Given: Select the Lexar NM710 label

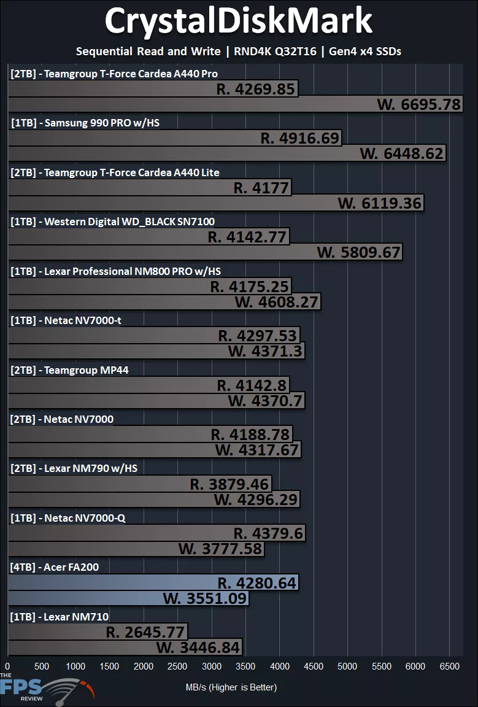Looking at the screenshot, I should coord(60,617).
